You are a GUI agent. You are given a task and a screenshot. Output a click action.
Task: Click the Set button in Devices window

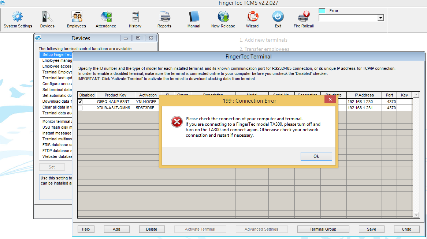click(52, 167)
